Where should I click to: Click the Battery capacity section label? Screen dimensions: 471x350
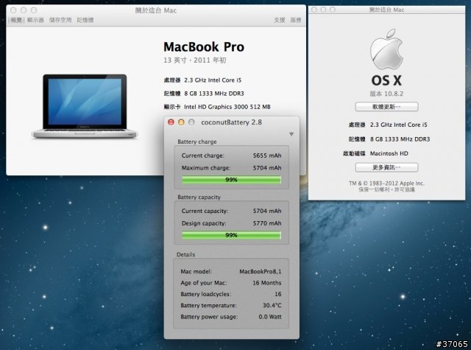click(x=199, y=197)
